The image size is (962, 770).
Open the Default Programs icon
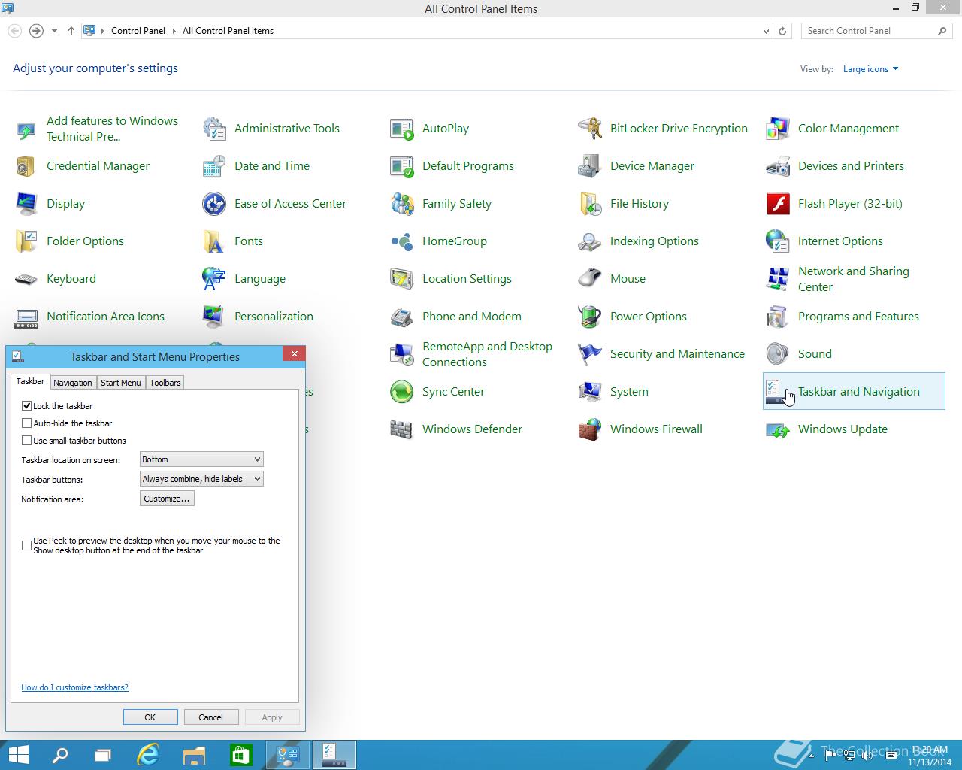click(x=402, y=166)
